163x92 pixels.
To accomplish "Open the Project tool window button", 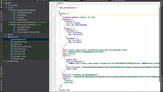I will [x=1, y=4].
